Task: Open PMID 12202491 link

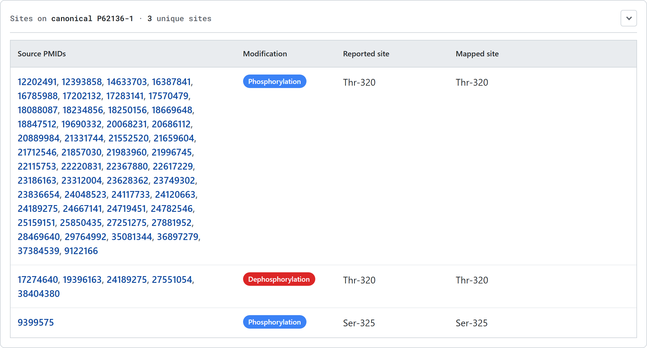Action: coord(37,82)
